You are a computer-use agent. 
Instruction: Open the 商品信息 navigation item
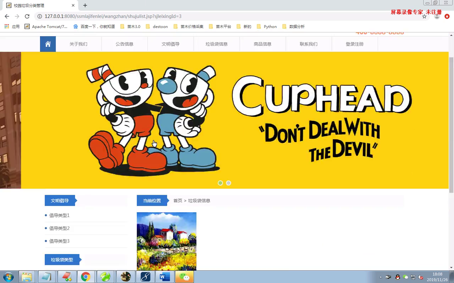pos(262,44)
